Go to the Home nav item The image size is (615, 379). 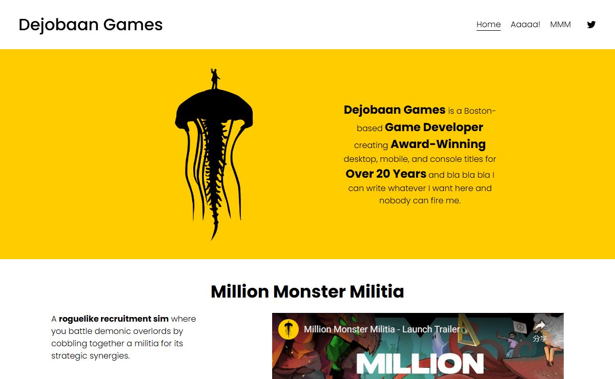tap(488, 25)
